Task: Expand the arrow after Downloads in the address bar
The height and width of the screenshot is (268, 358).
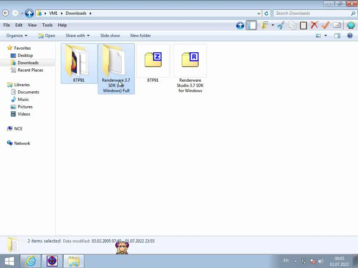Action: pyautogui.click(x=91, y=13)
